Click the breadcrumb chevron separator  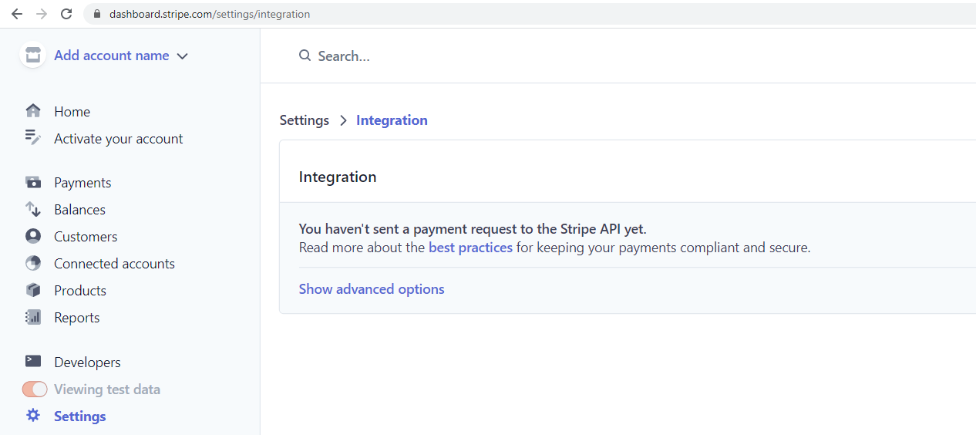click(x=343, y=120)
